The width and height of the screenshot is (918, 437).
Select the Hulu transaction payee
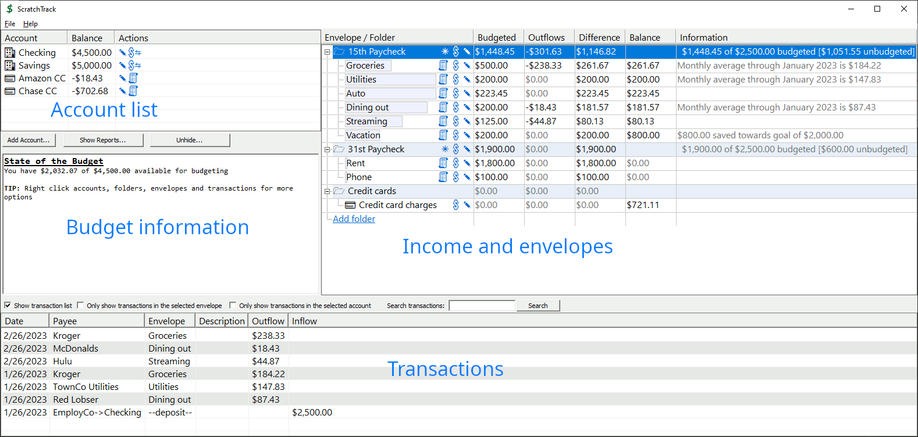coord(63,361)
